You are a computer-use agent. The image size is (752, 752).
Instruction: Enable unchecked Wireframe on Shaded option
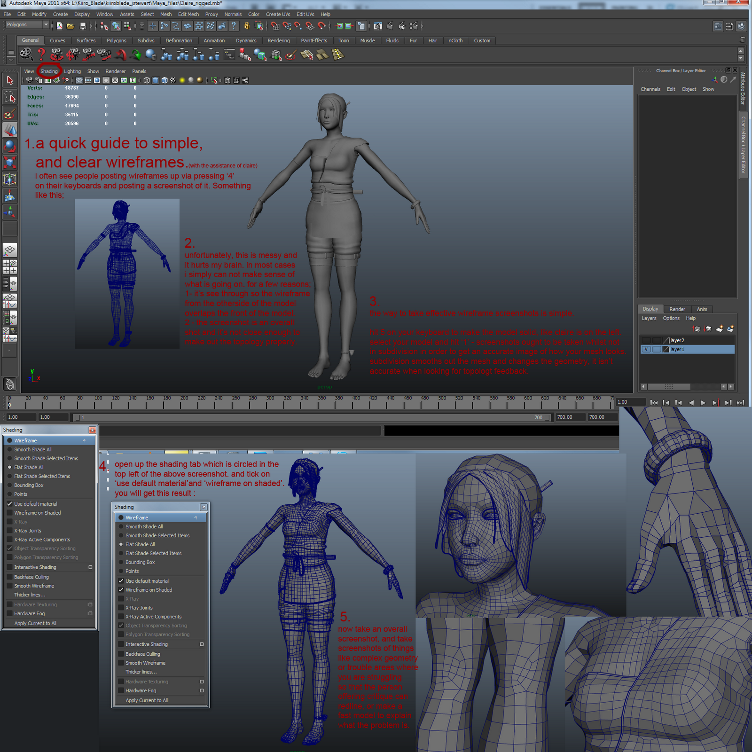pyautogui.click(x=37, y=513)
